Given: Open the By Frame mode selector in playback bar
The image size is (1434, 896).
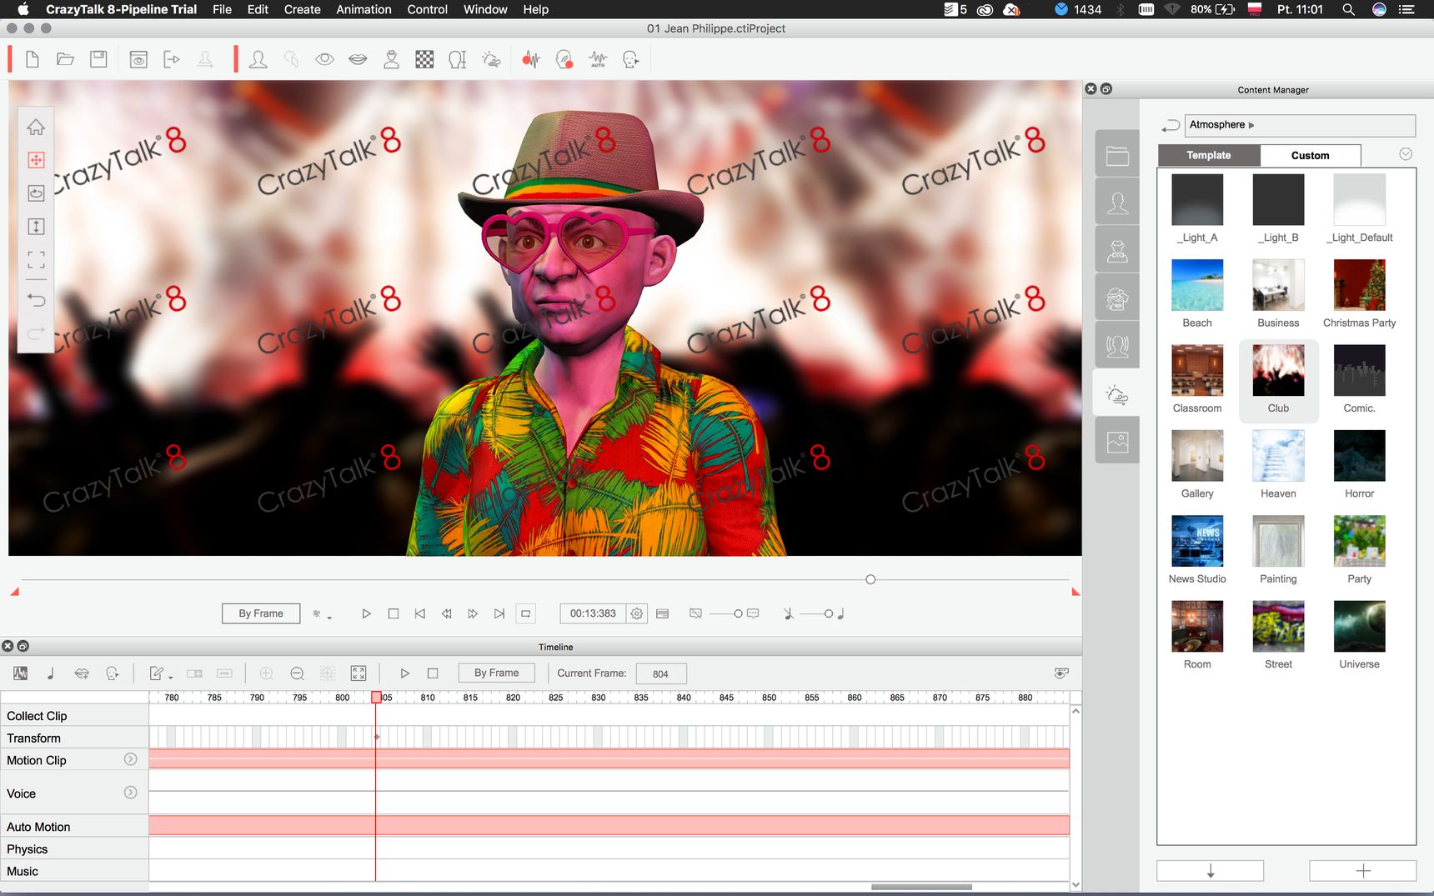Looking at the screenshot, I should [x=261, y=613].
